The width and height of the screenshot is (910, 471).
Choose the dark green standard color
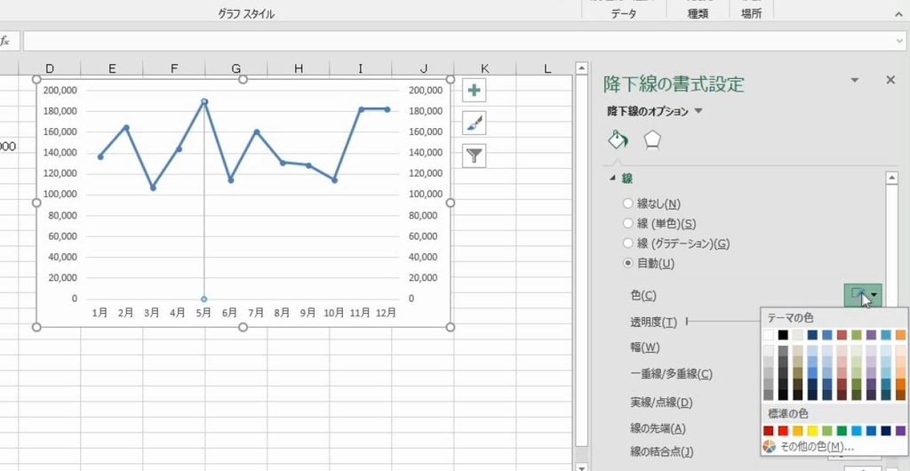(x=842, y=430)
